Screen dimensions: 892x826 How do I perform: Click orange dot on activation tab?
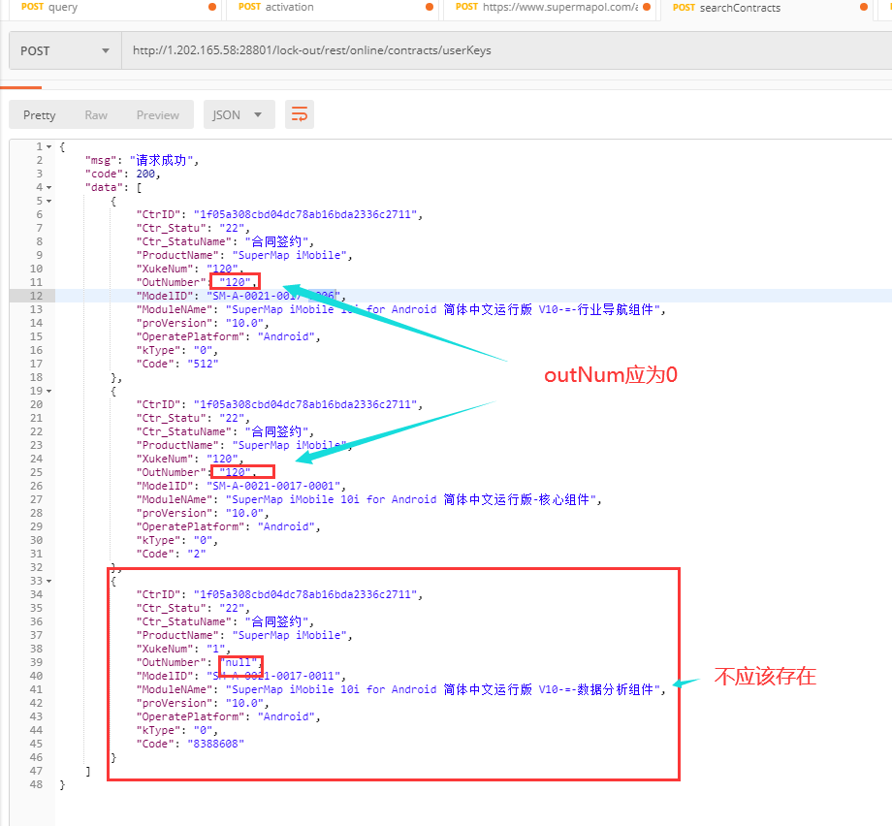(429, 7)
